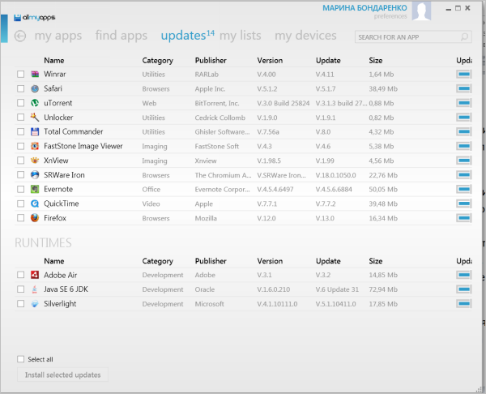Image resolution: width=486 pixels, height=394 pixels.
Task: Tick the Total Commander checkbox
Action: [x=21, y=132]
